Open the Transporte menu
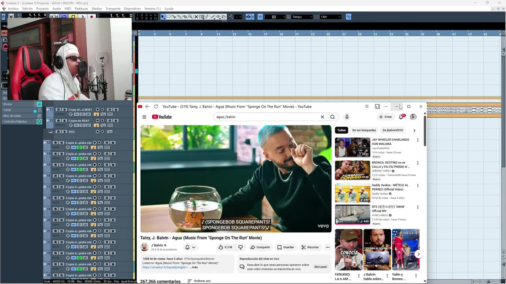Screen dimensions: 506x284 [113, 9]
